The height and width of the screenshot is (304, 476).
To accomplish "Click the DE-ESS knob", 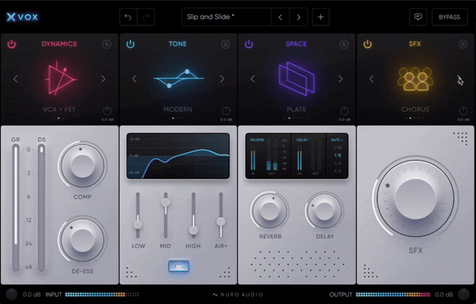I will [82, 240].
